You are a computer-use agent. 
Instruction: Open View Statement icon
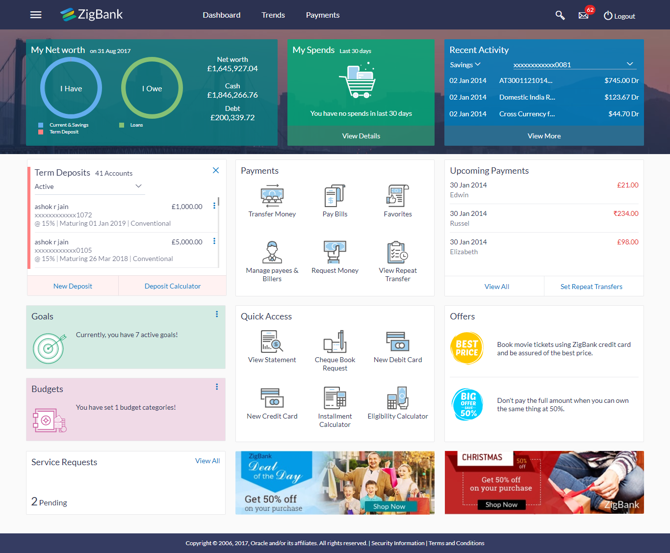[x=272, y=342]
